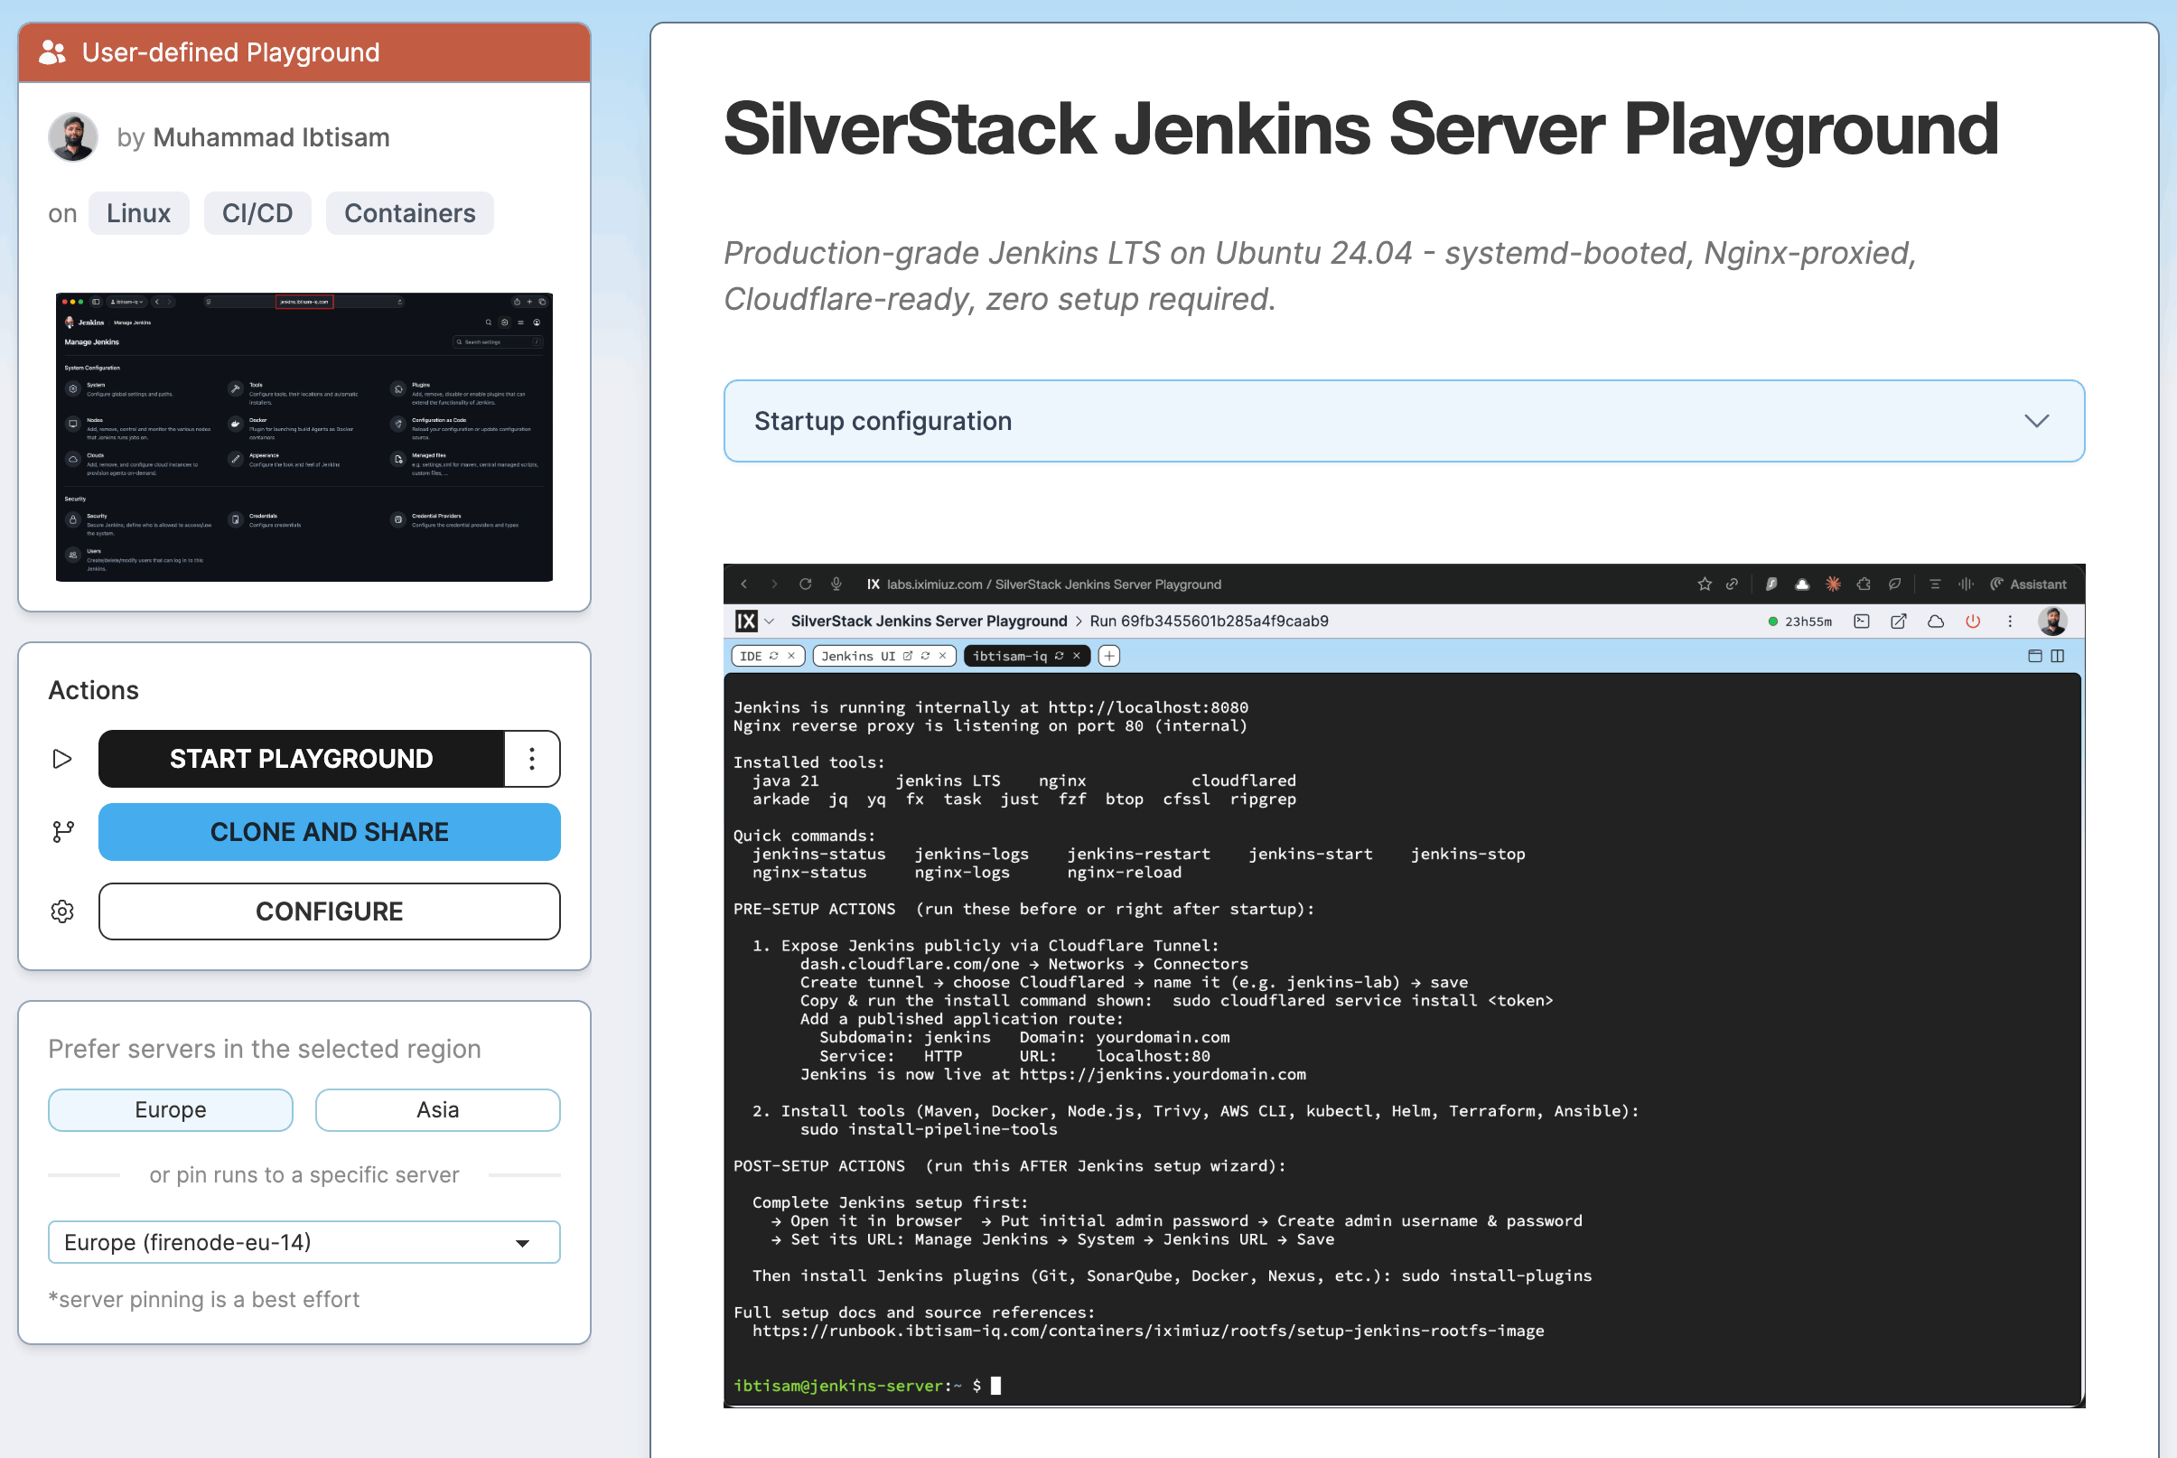This screenshot has width=2177, height=1458.
Task: Click 'server pinning is a best effort' note
Action: click(x=203, y=1299)
